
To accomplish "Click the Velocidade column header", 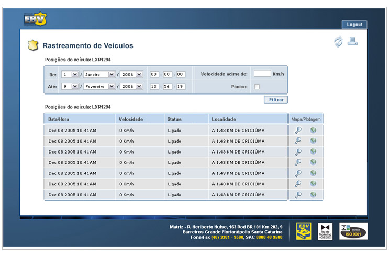I will (131, 119).
